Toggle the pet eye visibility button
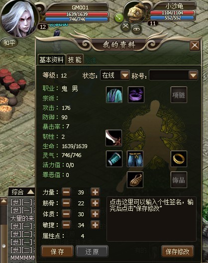208x263 pixels. (136, 29)
